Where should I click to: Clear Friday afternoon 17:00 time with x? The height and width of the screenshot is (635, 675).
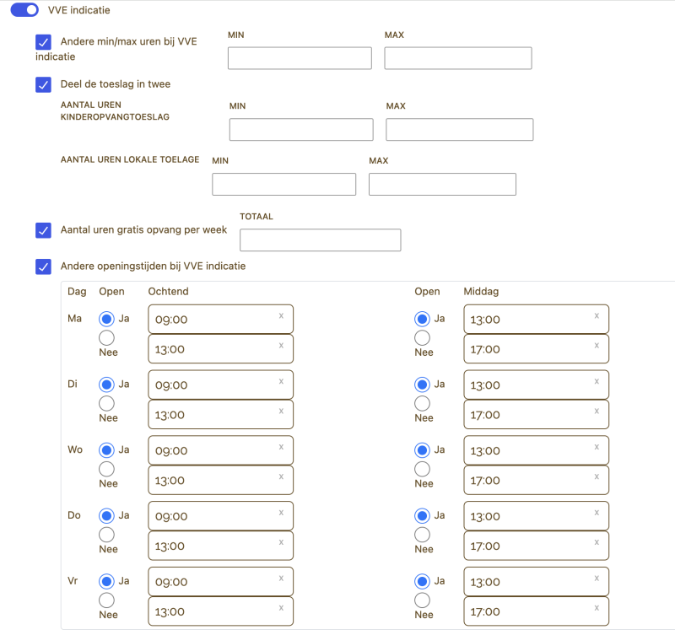click(597, 608)
